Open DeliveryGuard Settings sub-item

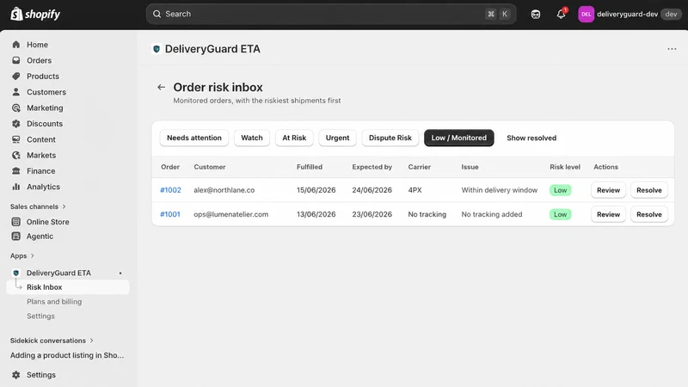tap(40, 316)
